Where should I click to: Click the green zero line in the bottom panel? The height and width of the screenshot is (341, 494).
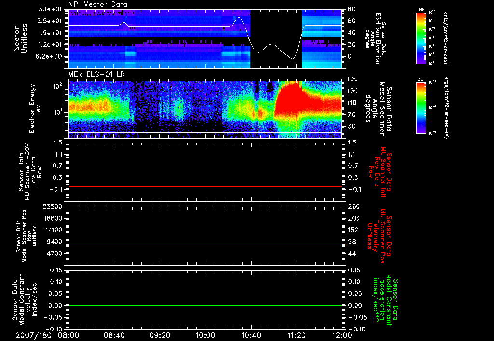tap(205, 305)
